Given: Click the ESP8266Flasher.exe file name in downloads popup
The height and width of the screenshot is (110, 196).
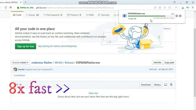Looking at the screenshot, I should 137,13.
